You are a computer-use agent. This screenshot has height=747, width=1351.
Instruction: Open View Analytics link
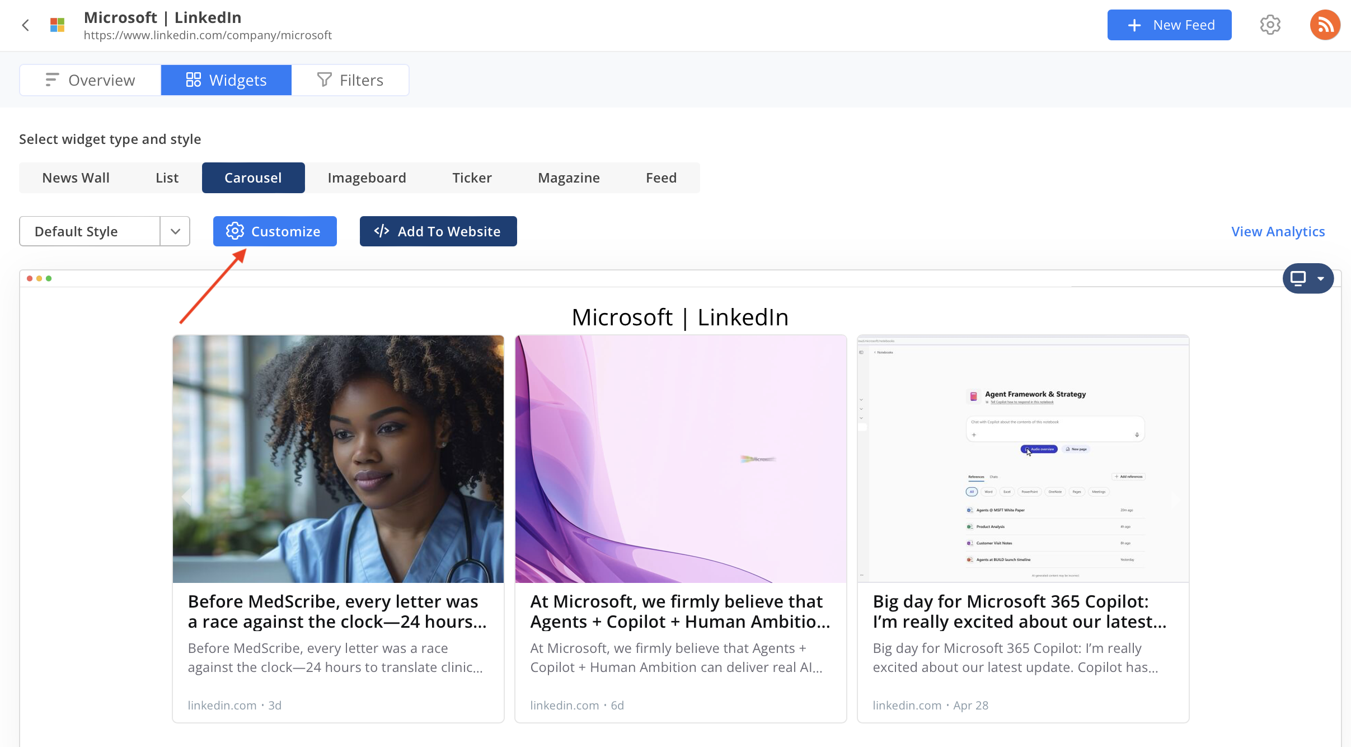click(1278, 231)
